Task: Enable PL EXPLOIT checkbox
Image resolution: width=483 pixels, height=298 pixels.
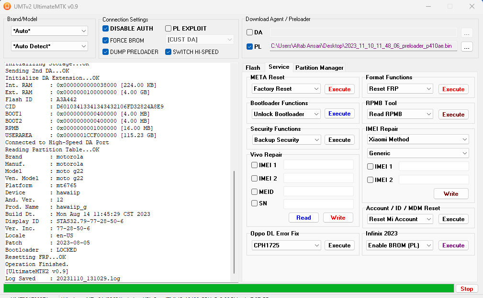Action: [x=168, y=29]
